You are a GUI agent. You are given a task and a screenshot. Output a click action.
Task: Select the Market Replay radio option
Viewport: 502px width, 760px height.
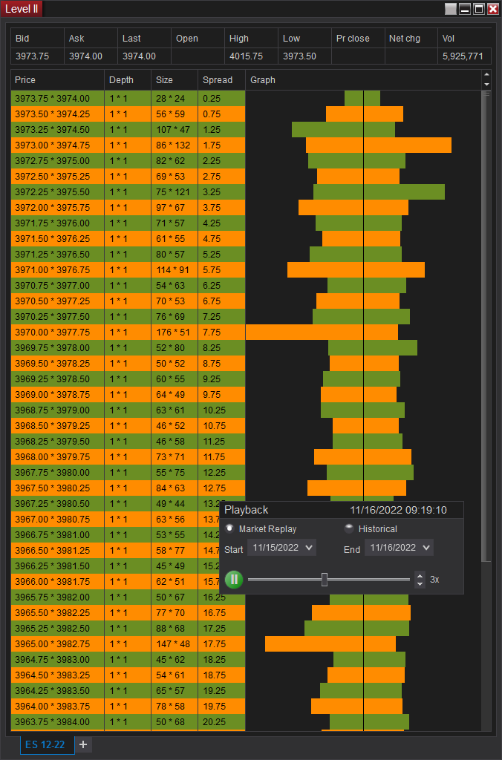[x=229, y=528]
